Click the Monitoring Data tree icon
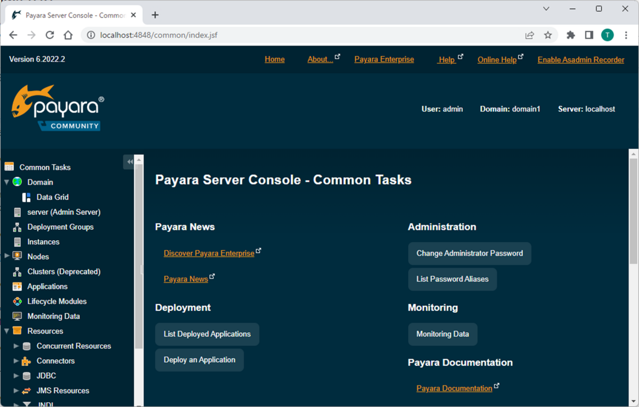Viewport: 639px width, 407px height. (17, 316)
